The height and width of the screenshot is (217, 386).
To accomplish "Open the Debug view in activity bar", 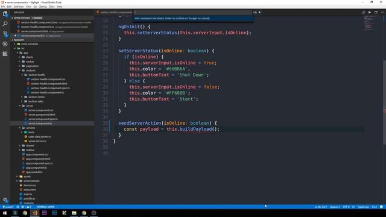I will [x=5, y=44].
